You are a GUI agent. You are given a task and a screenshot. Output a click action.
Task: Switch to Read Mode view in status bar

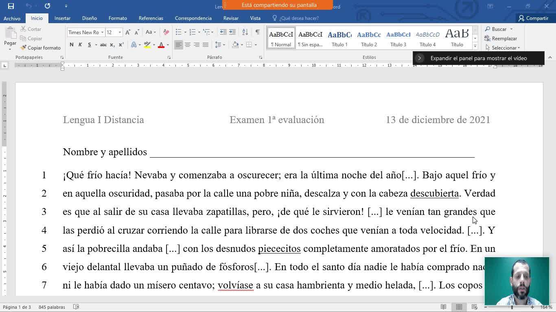tap(444, 307)
